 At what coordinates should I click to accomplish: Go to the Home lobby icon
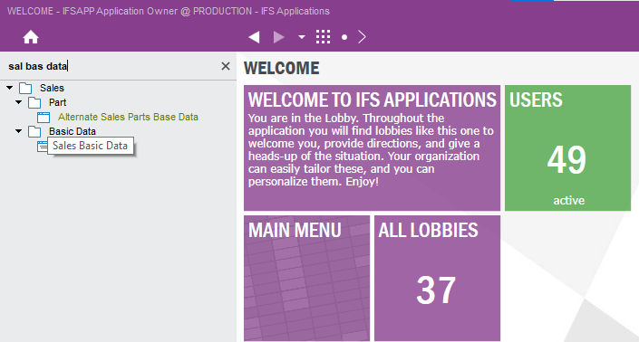point(31,37)
